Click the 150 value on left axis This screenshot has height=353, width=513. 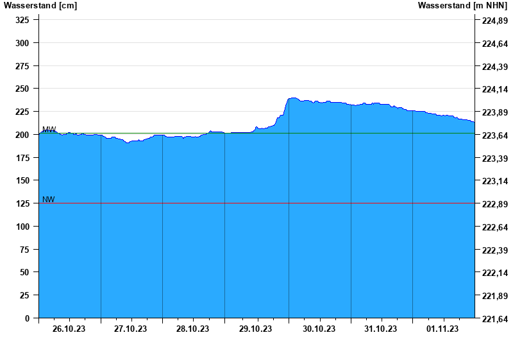click(x=22, y=180)
